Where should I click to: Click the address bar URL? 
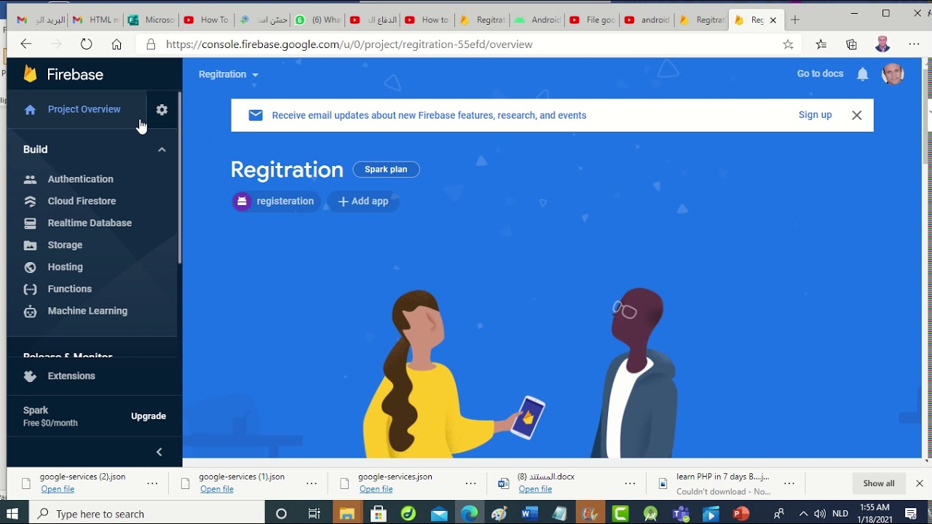point(349,44)
